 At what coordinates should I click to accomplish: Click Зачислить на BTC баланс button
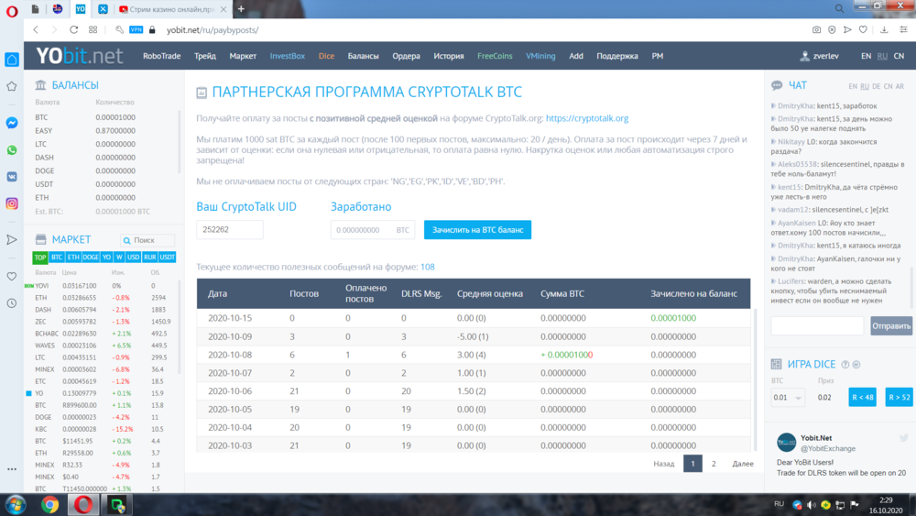(477, 230)
